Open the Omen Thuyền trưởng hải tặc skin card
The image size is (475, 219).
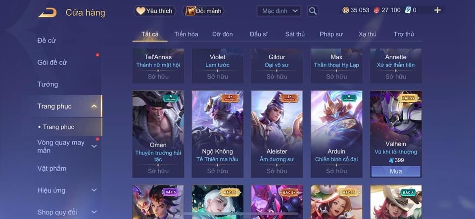pyautogui.click(x=158, y=134)
